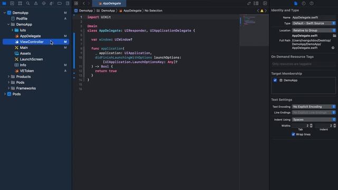Open Location dropdown Relative to Group

coord(314,31)
